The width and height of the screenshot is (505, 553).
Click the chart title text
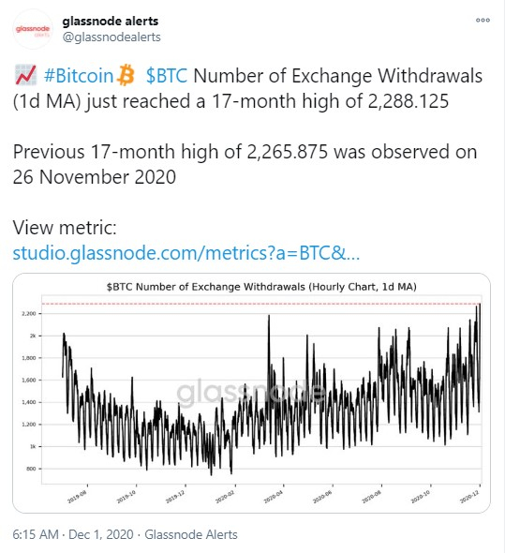click(261, 287)
